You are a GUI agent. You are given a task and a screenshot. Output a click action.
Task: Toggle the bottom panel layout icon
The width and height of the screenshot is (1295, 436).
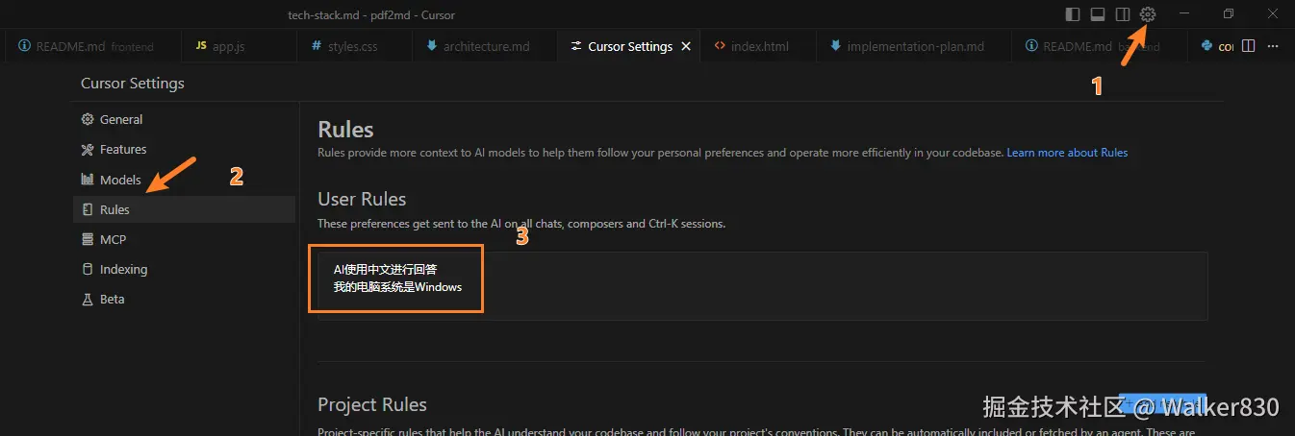pos(1098,14)
